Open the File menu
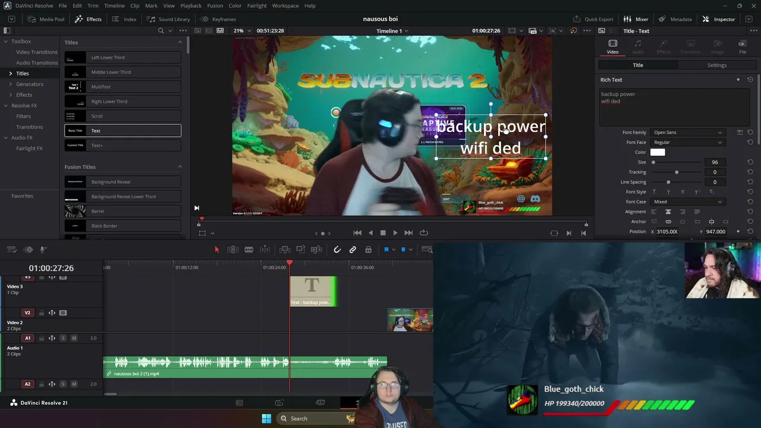The width and height of the screenshot is (761, 428). coord(62,6)
